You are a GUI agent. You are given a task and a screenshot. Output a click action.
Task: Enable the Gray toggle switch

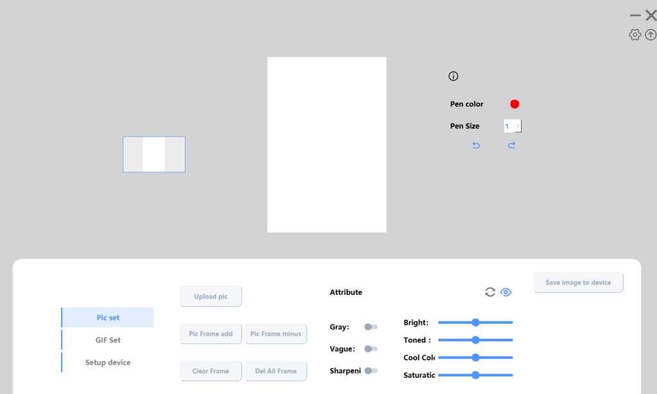coord(371,327)
